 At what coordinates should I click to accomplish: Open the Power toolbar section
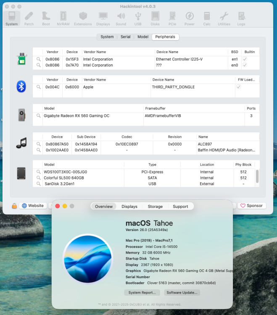pos(189,18)
